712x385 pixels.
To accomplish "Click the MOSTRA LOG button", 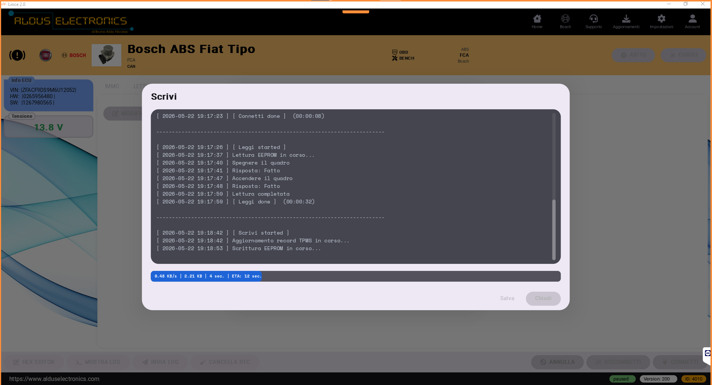I will [98, 362].
